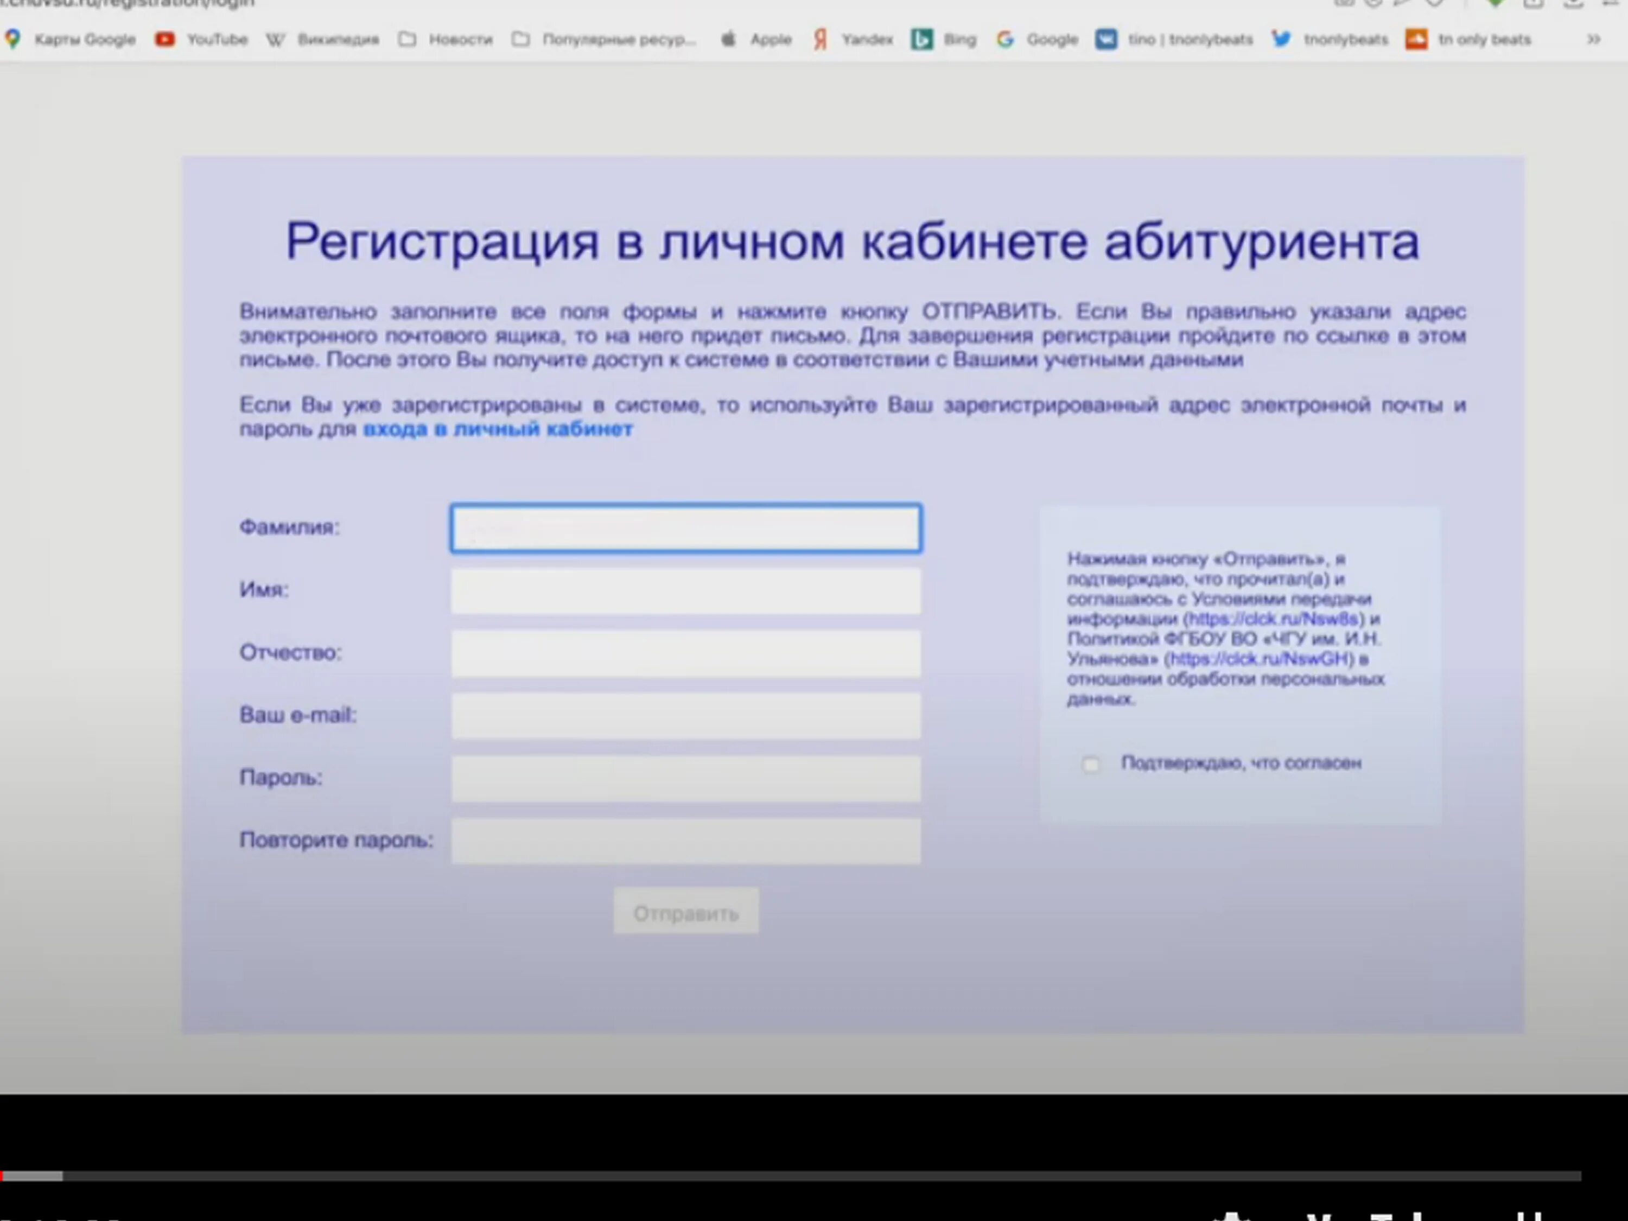This screenshot has height=1221, width=1628.
Task: Open the YouTube bookmark
Action: pos(202,39)
